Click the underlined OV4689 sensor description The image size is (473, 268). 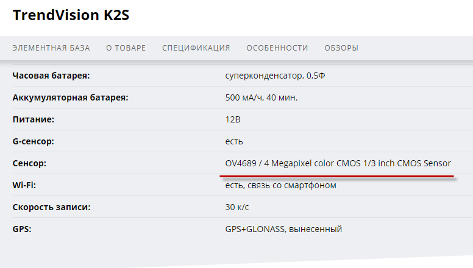(338, 163)
